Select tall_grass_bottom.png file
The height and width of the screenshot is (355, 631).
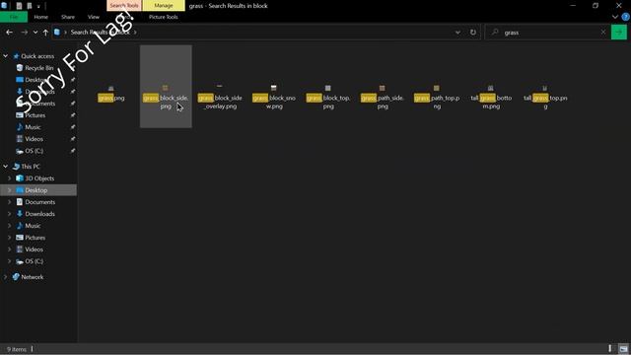tap(491, 97)
